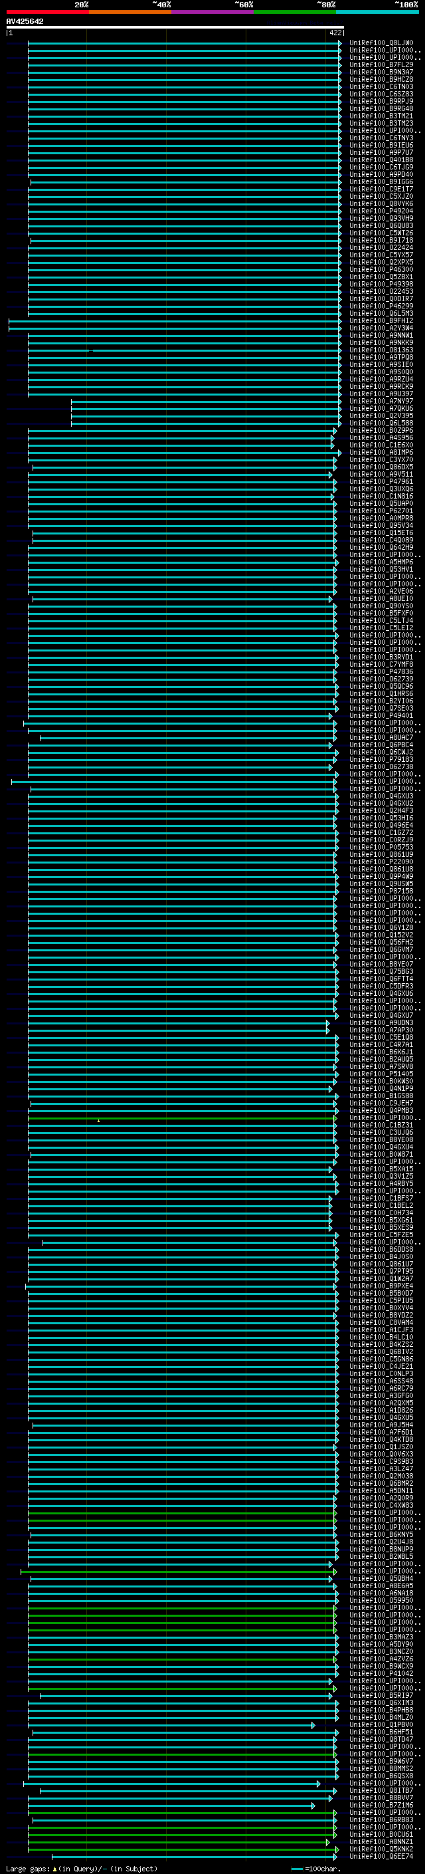Click hit label UniRef100_O81363

[381, 350]
